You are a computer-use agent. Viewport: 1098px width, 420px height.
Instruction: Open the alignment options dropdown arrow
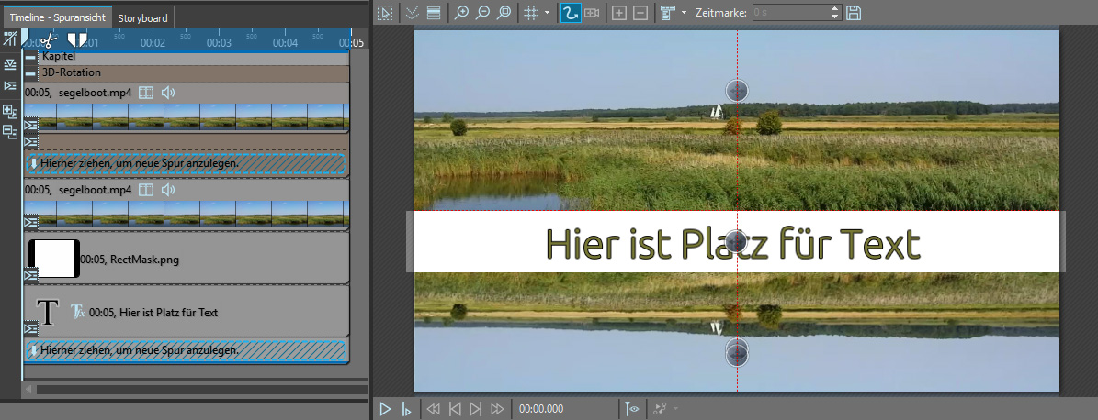tap(685, 13)
